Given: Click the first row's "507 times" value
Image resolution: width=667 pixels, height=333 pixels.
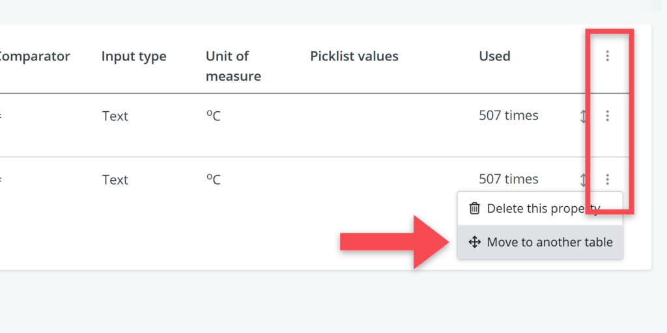Looking at the screenshot, I should point(508,116).
